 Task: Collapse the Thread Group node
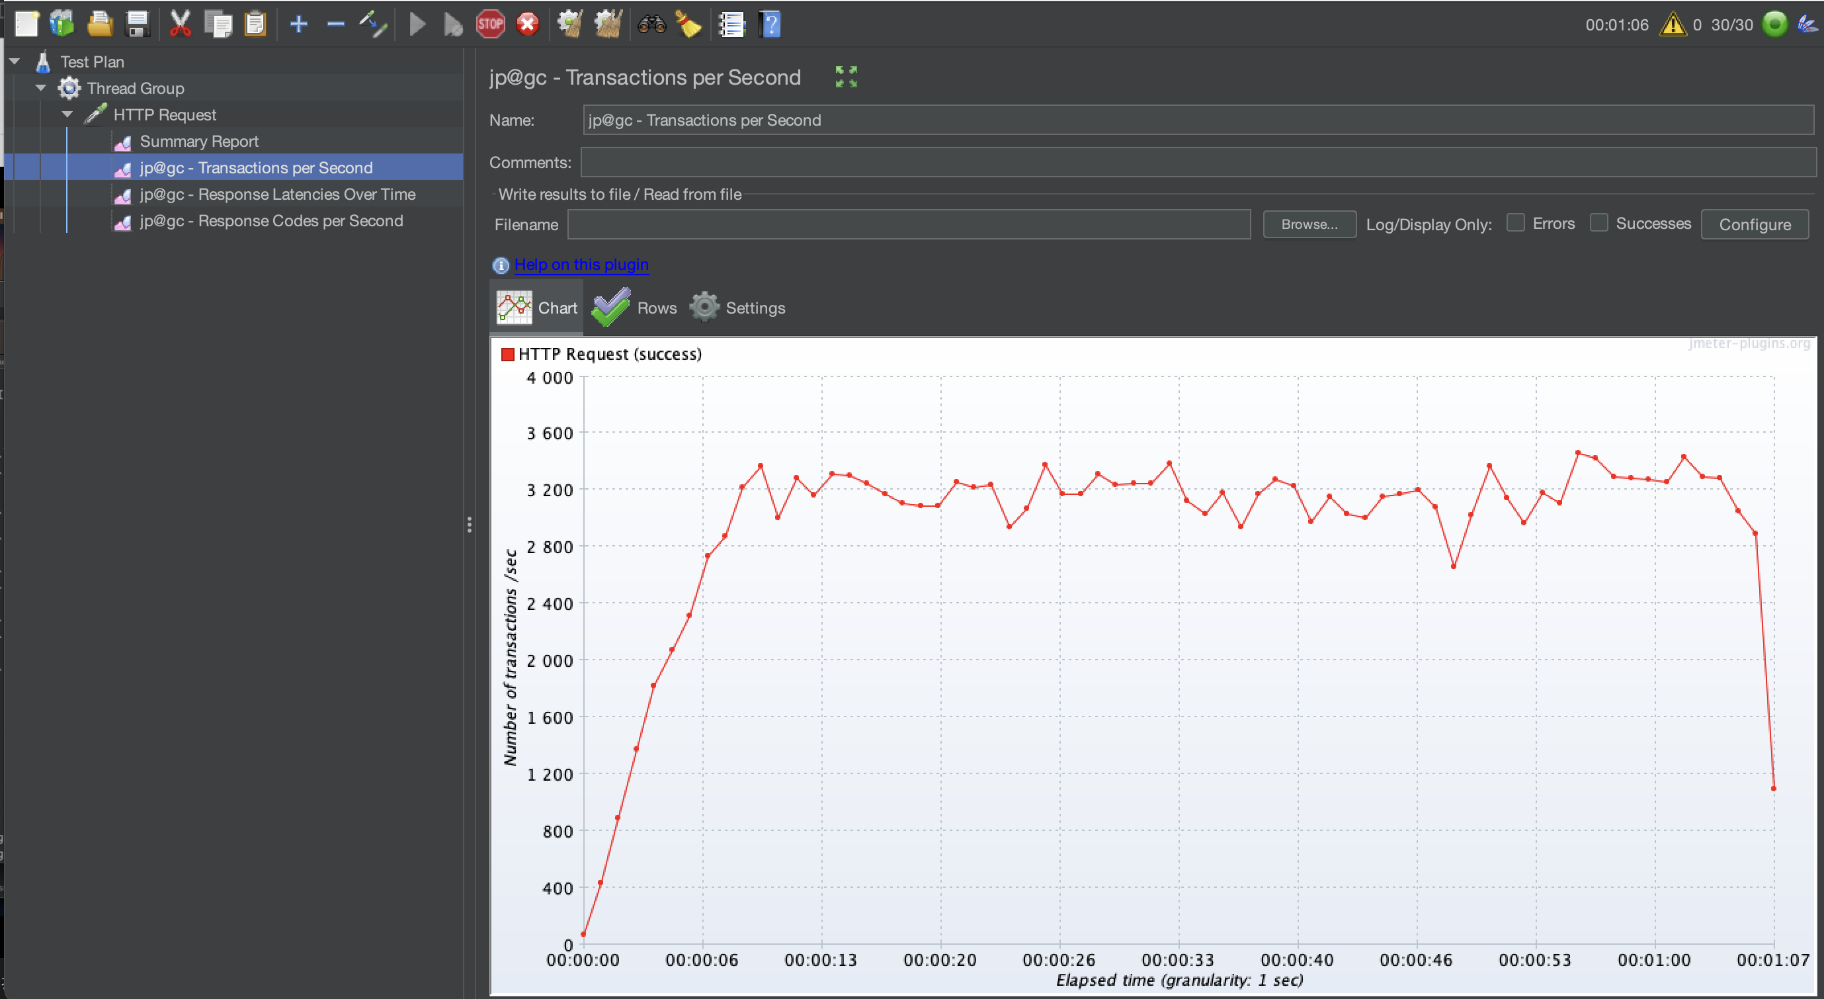pyautogui.click(x=41, y=88)
